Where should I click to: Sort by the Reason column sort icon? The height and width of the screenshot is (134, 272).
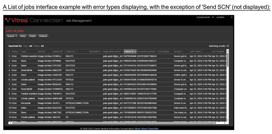click(183, 52)
